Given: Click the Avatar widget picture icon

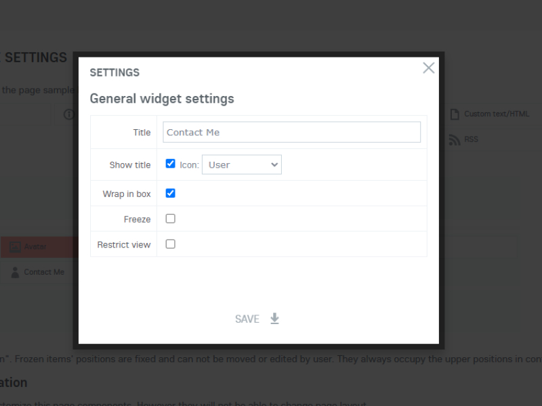Looking at the screenshot, I should pyautogui.click(x=15, y=247).
